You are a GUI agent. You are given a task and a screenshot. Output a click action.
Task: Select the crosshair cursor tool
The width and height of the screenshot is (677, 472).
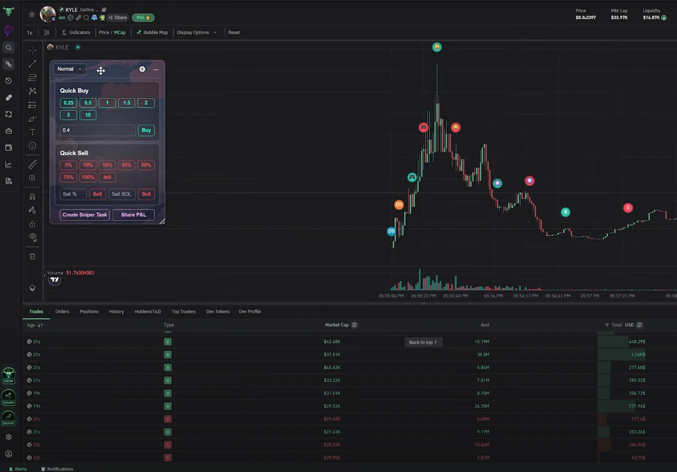point(32,50)
